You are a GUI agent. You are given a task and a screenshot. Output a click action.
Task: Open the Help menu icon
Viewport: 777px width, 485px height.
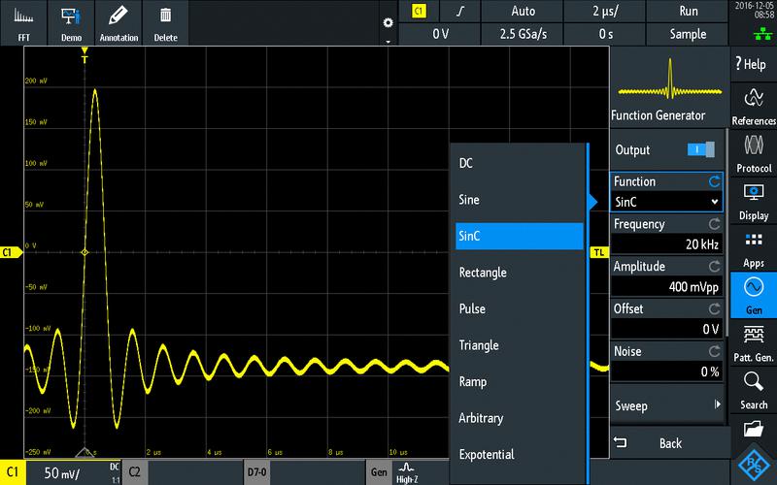tap(754, 64)
